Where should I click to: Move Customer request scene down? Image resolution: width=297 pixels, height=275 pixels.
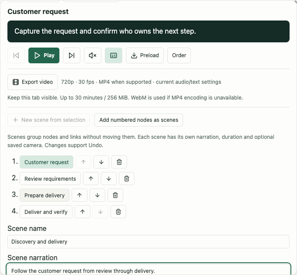[x=101, y=162]
